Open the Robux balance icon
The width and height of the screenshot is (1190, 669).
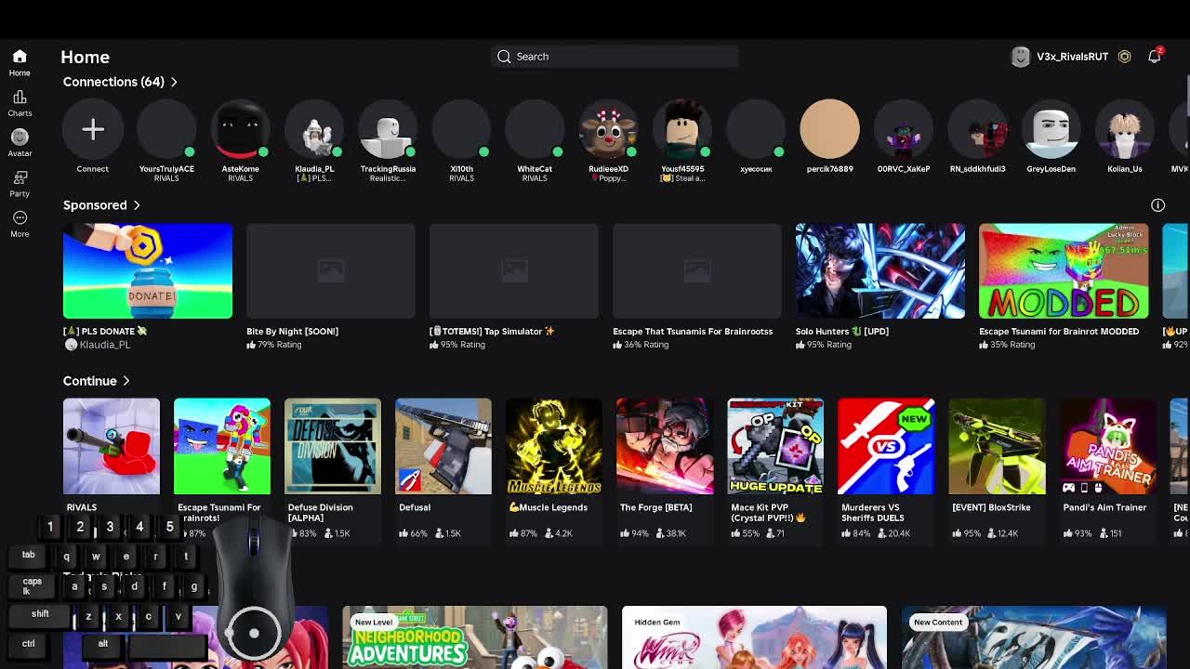click(x=1124, y=57)
